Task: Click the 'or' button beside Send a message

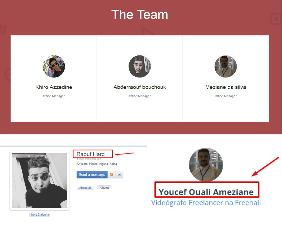Action: point(119,175)
